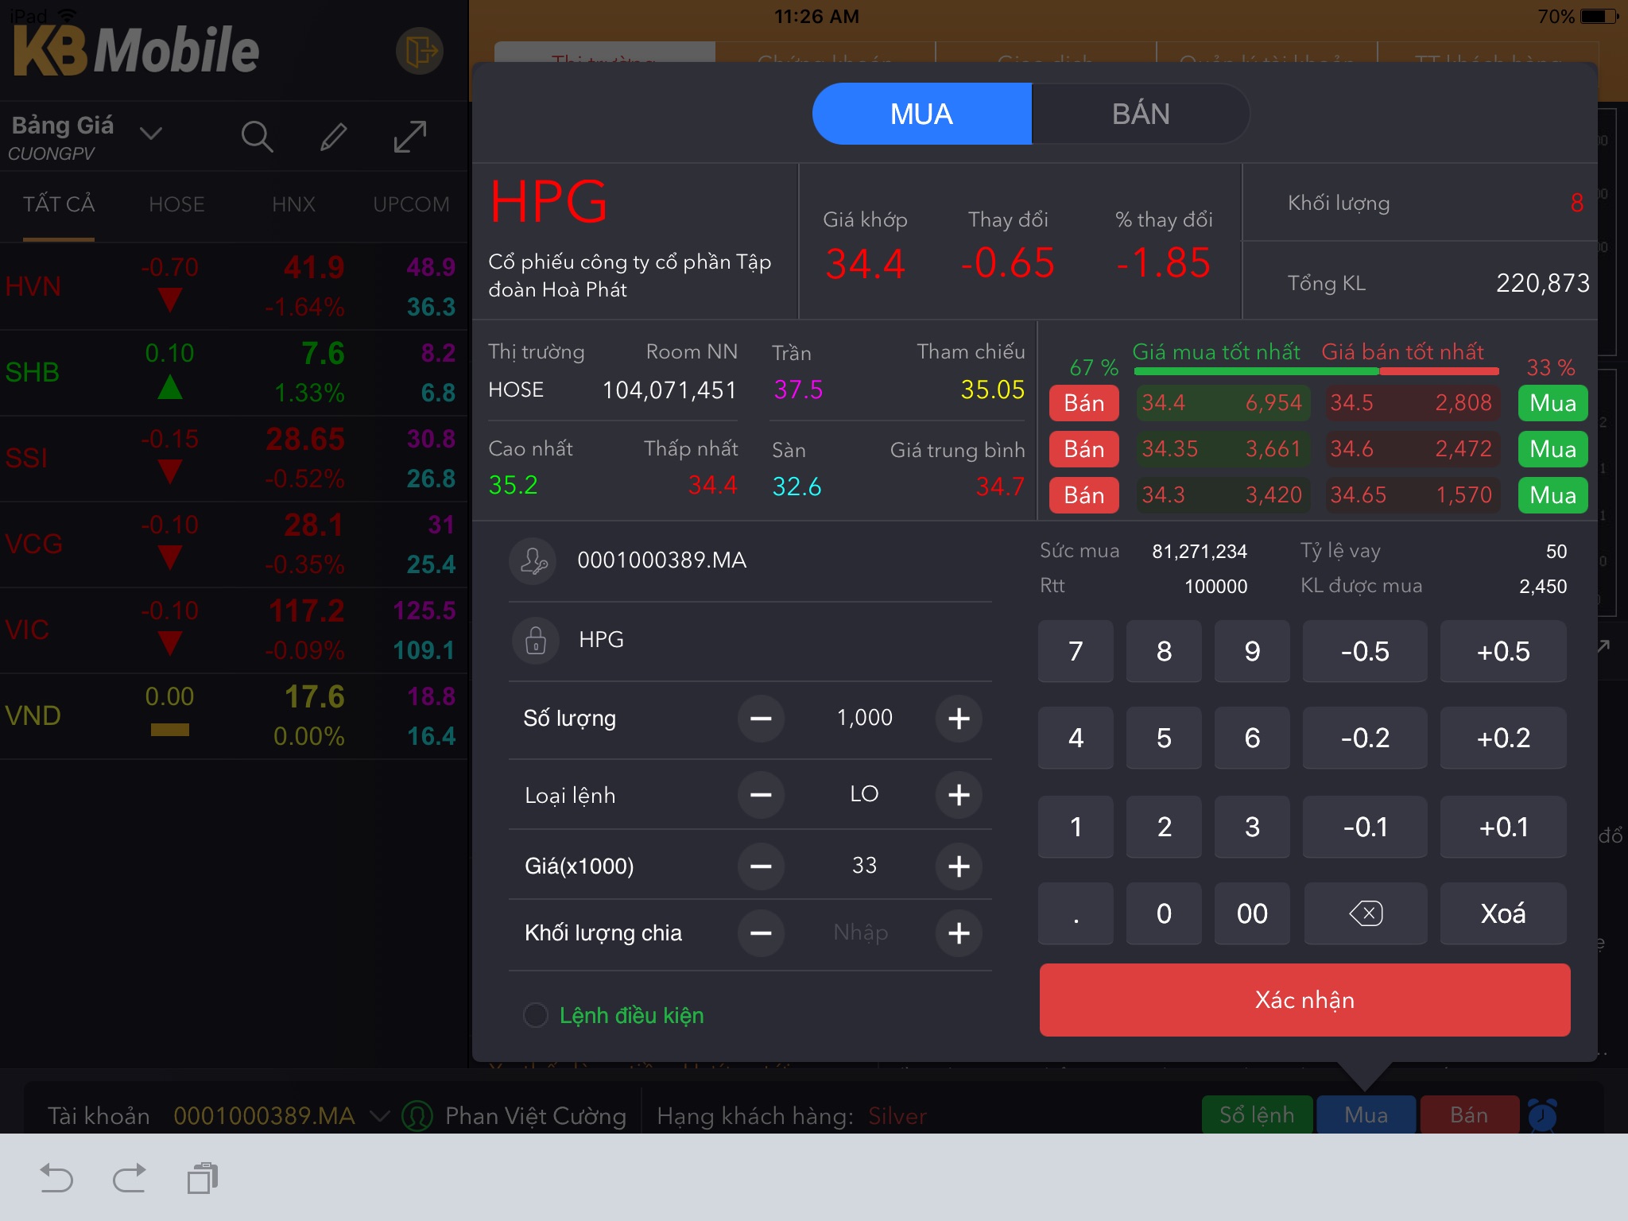Tap the redo arrow in bottom toolbar
The height and width of the screenshot is (1221, 1628).
tap(129, 1178)
